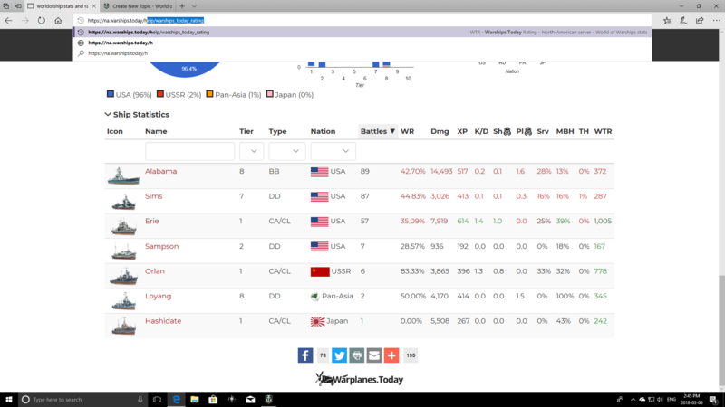This screenshot has height=407, width=725.
Task: Open the Type filter dropdown
Action: click(286, 151)
